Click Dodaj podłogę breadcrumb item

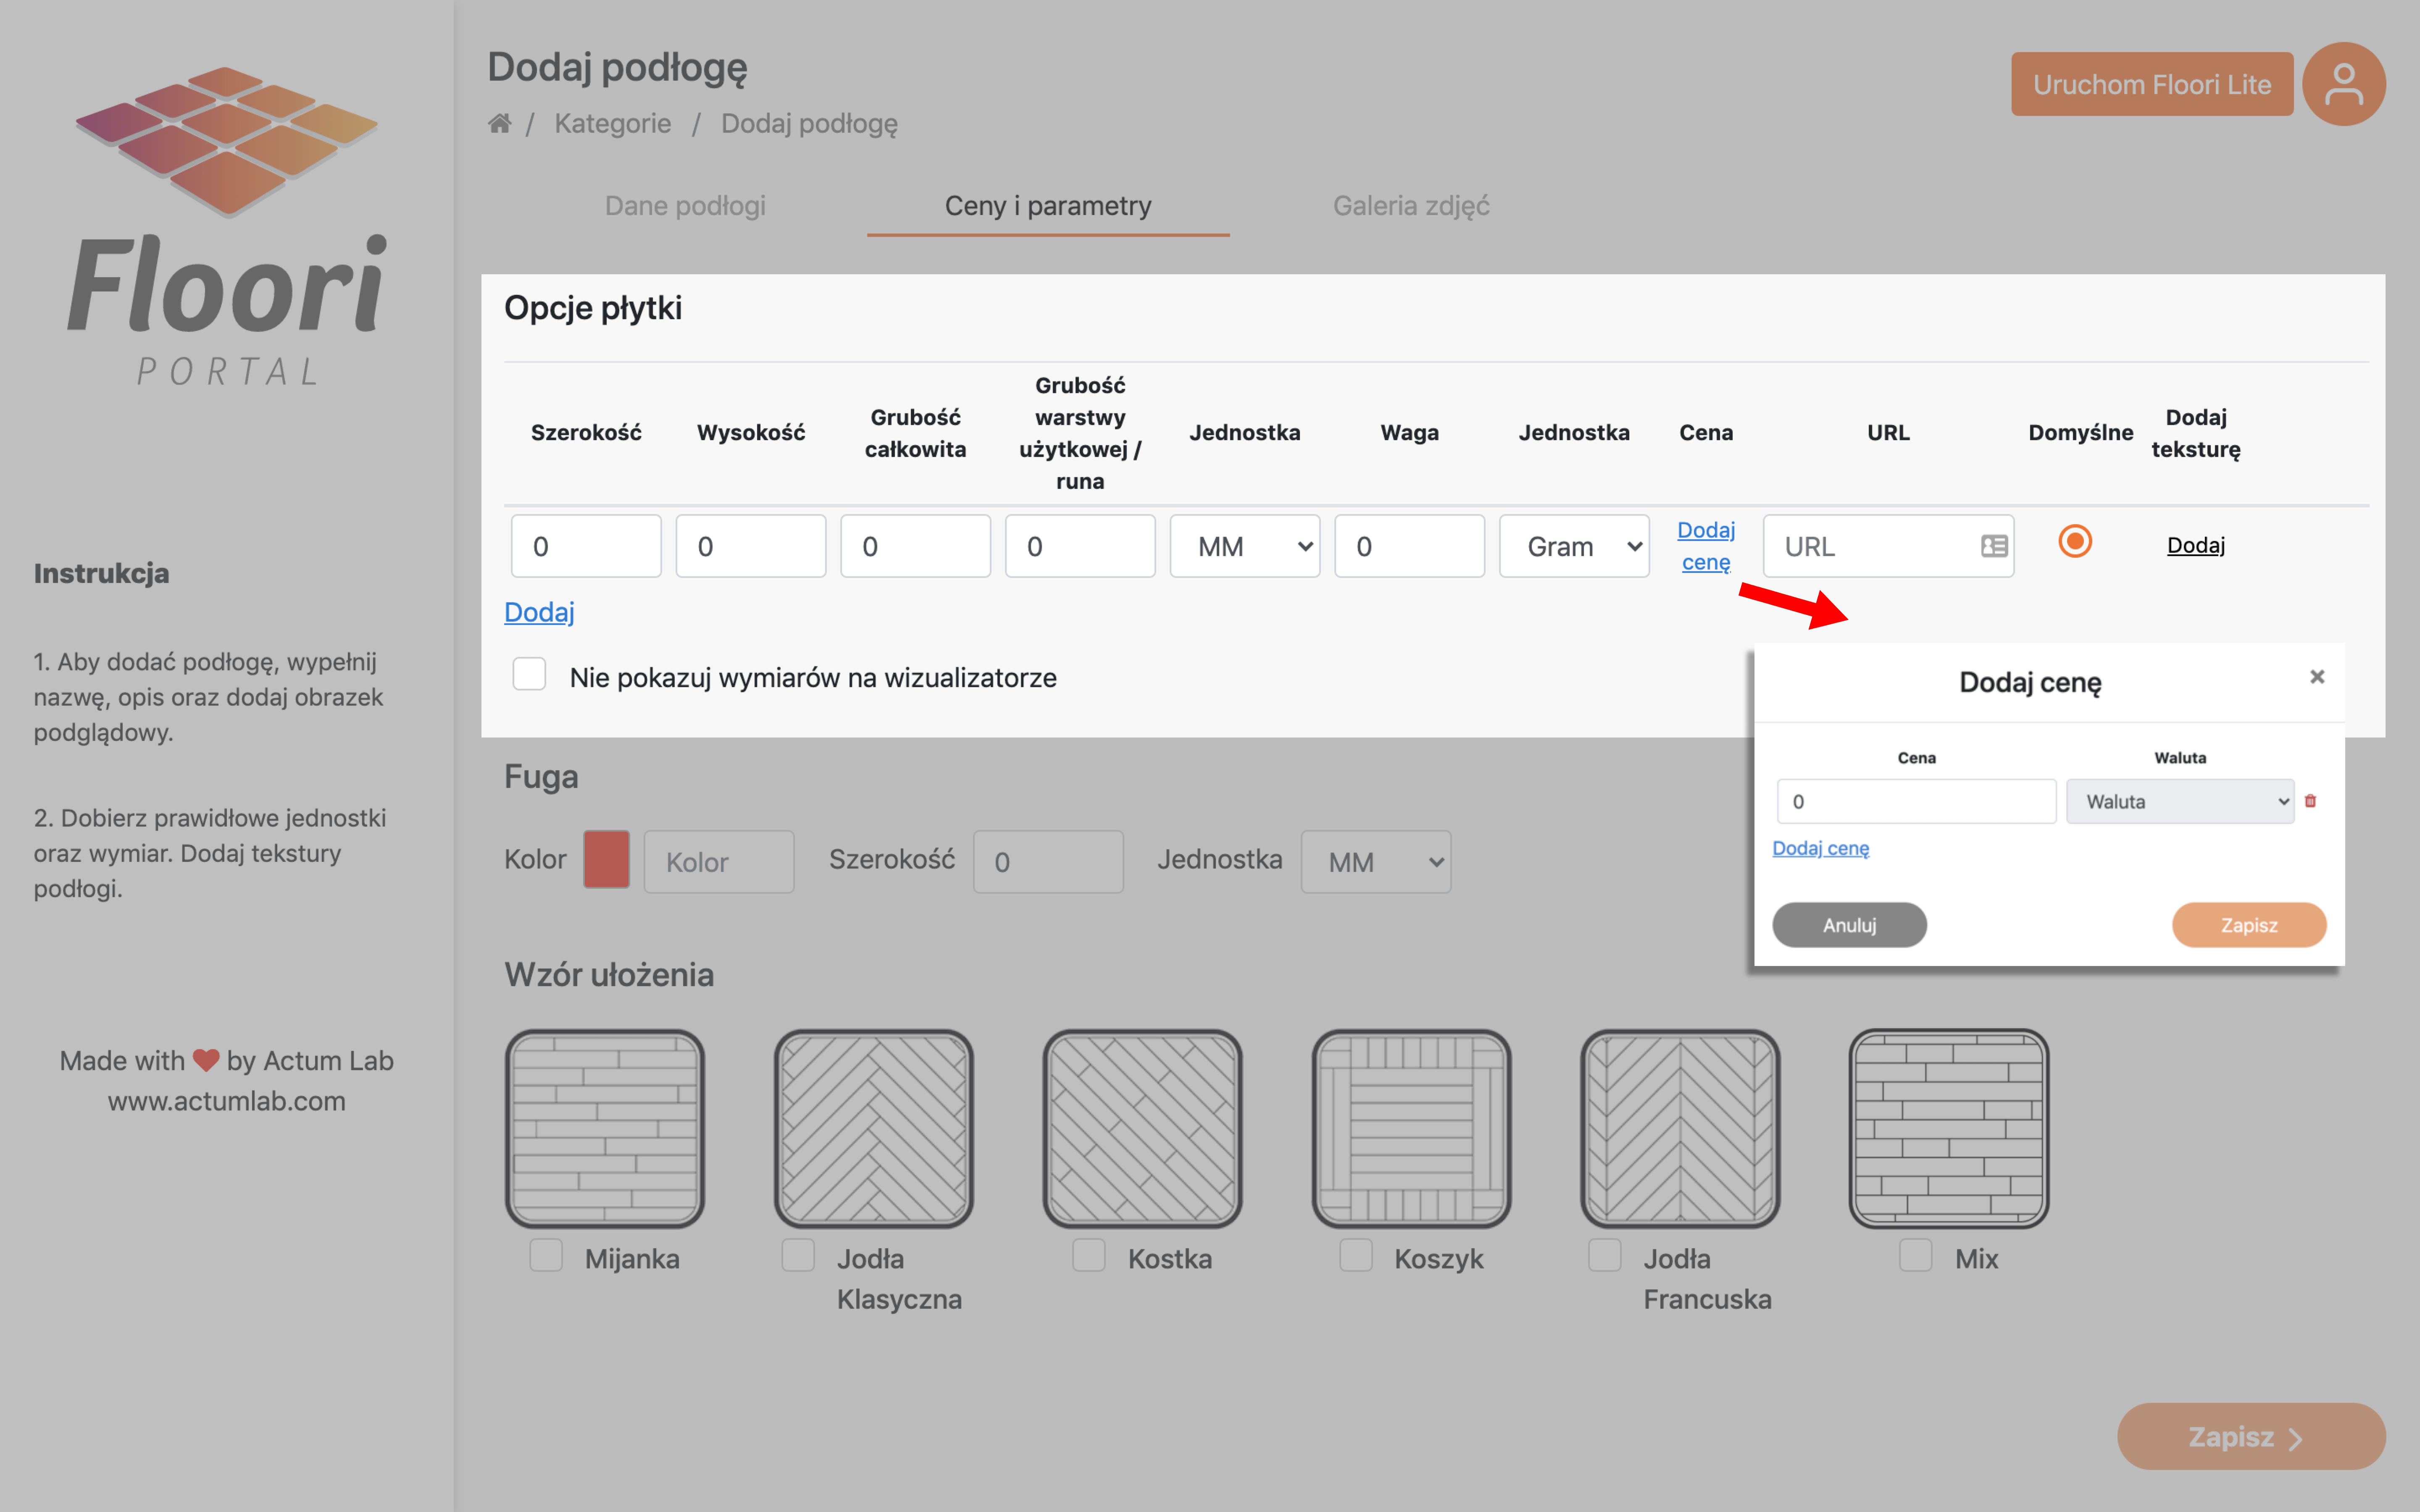point(809,124)
